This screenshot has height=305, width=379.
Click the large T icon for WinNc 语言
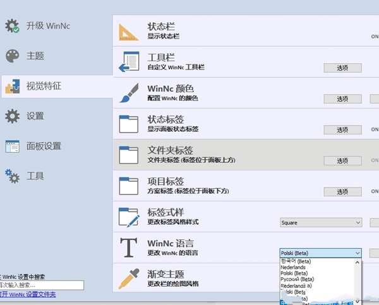point(128,248)
